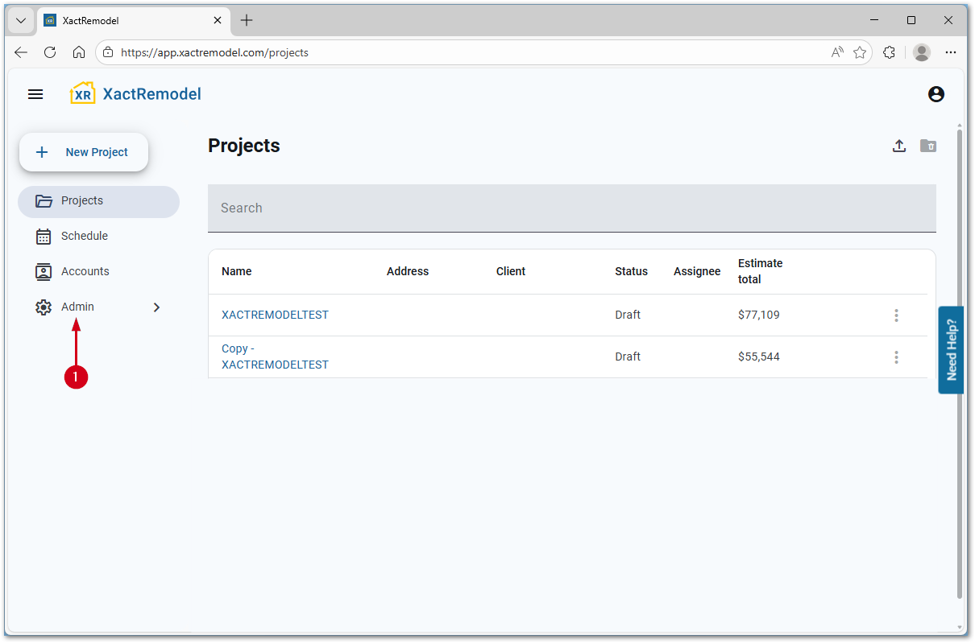Click into the projects Search field
The width and height of the screenshot is (975, 643).
pos(571,208)
